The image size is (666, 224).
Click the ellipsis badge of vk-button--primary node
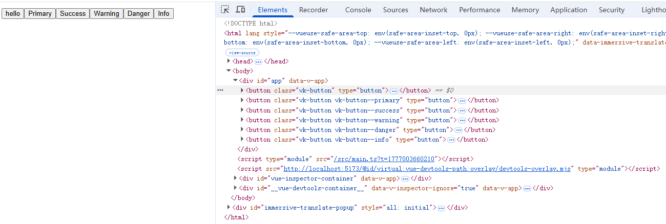point(462,101)
